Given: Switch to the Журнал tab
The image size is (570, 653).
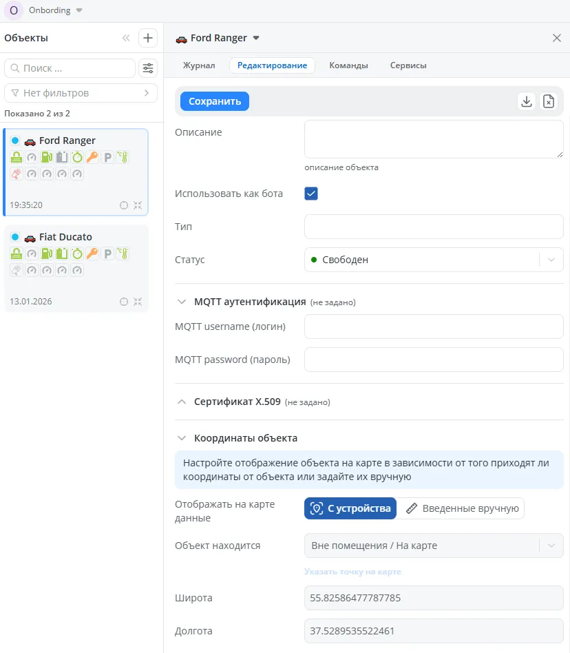Looking at the screenshot, I should 198,65.
